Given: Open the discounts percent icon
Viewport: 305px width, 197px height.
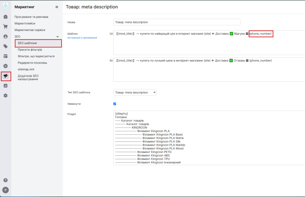Looking at the screenshot, I should (x=6, y=66).
